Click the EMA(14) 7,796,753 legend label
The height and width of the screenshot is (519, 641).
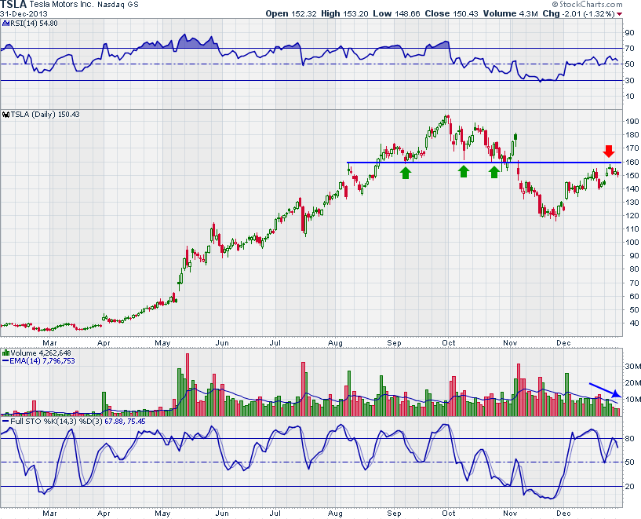[43, 361]
